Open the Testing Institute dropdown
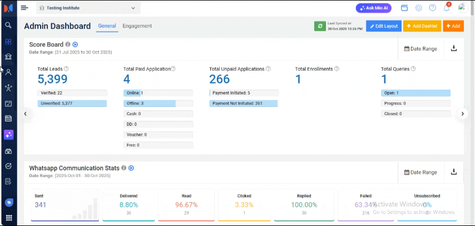Viewport: 475px width, 226px height. (x=88, y=8)
